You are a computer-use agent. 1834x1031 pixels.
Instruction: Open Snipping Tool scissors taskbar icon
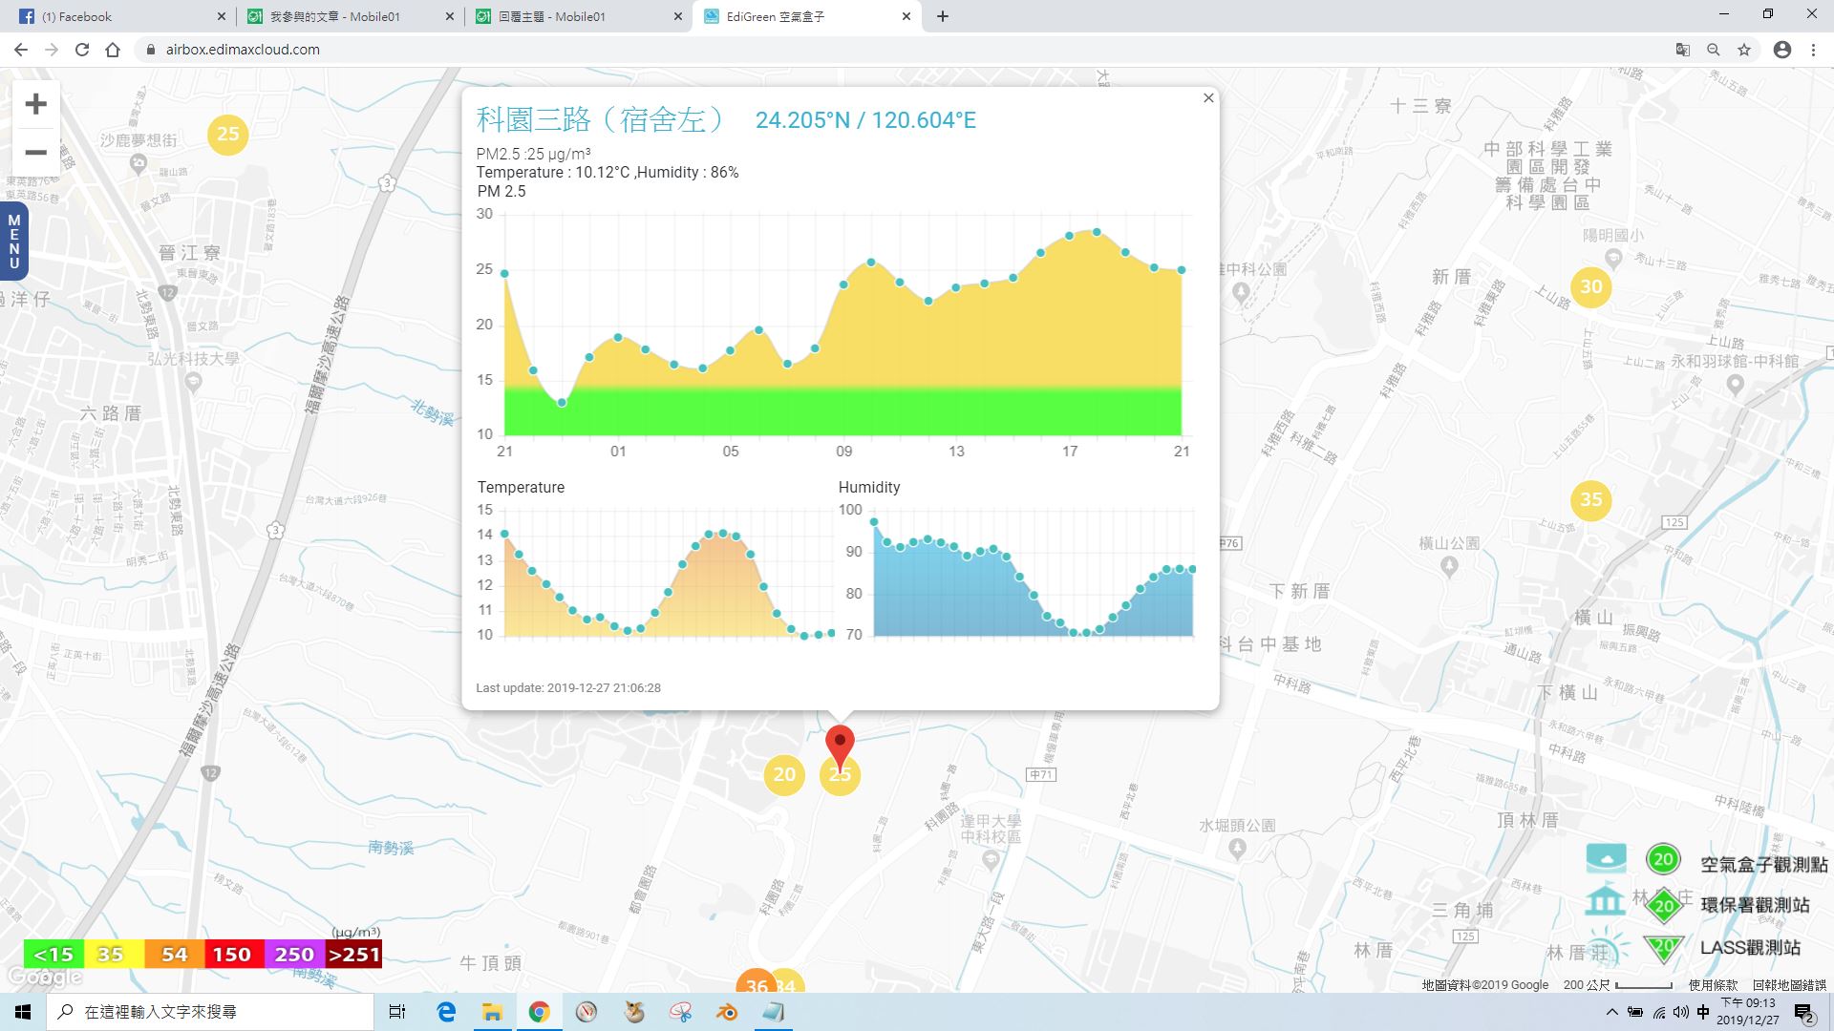(680, 1012)
